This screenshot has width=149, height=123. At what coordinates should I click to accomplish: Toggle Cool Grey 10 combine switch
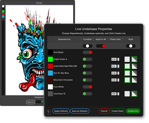coord(88,94)
